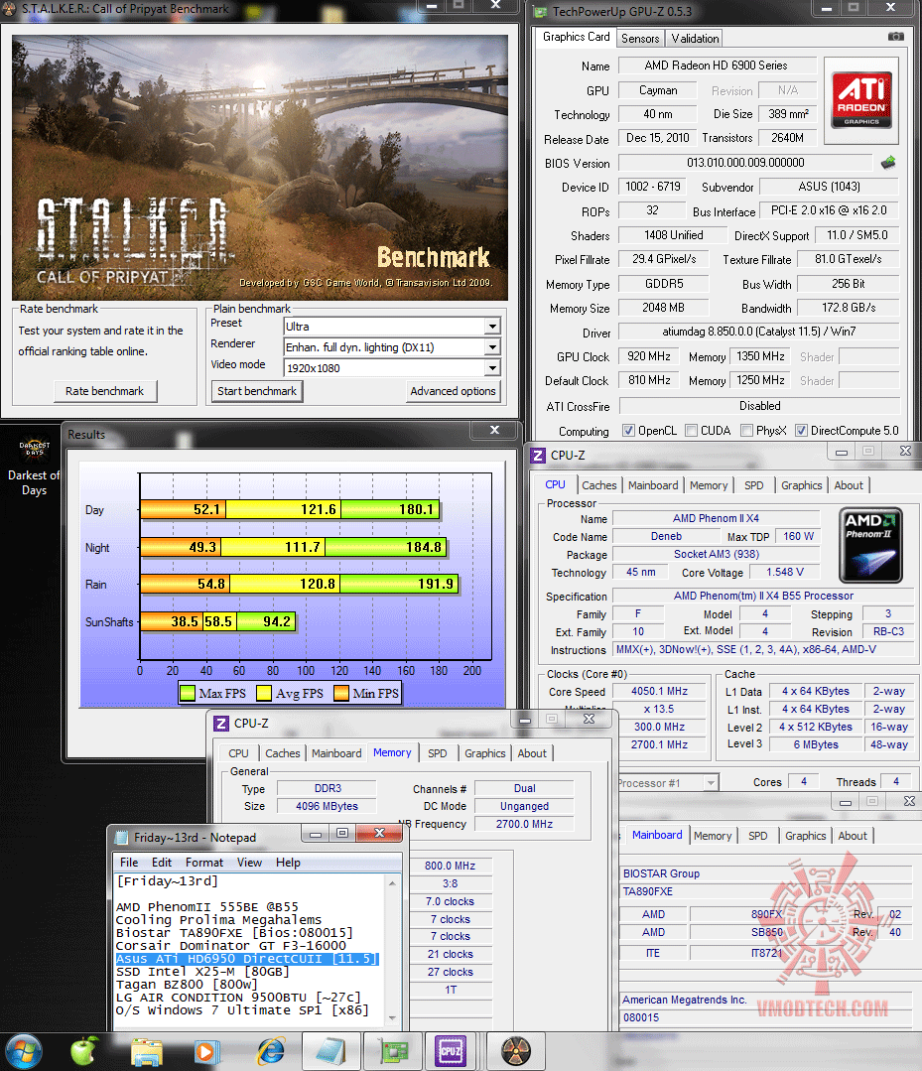922x1071 pixels.
Task: Click the GPU-Z Name field value
Action: tap(718, 66)
